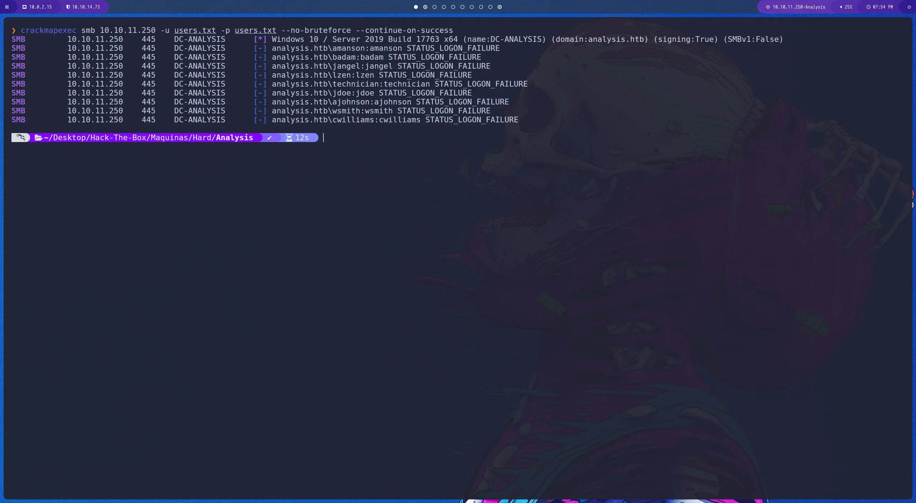Click the crosshair target icon in the bar
916x503 pixels.
(768, 7)
